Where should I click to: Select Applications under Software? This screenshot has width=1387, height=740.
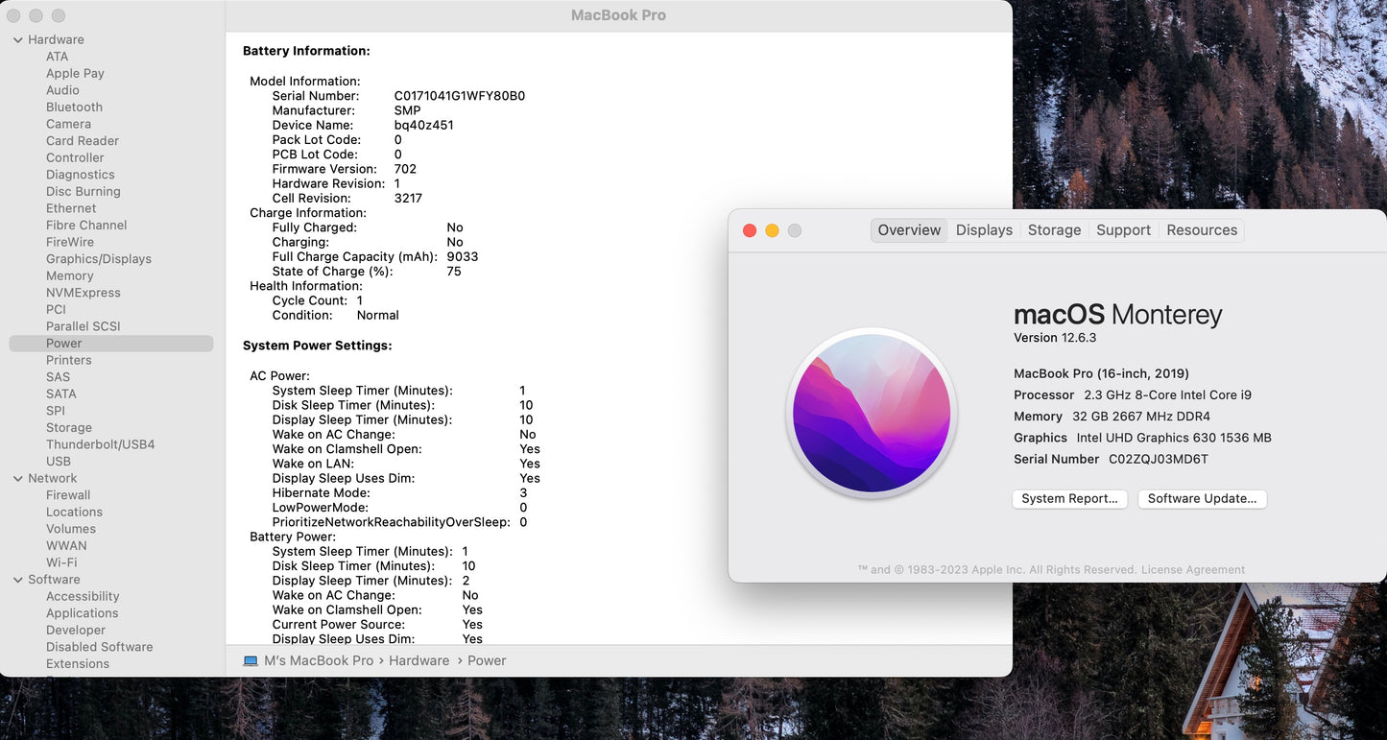click(x=83, y=613)
